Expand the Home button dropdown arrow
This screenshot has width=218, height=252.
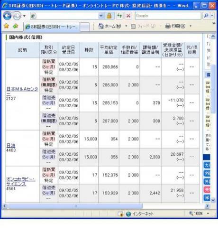126,26
